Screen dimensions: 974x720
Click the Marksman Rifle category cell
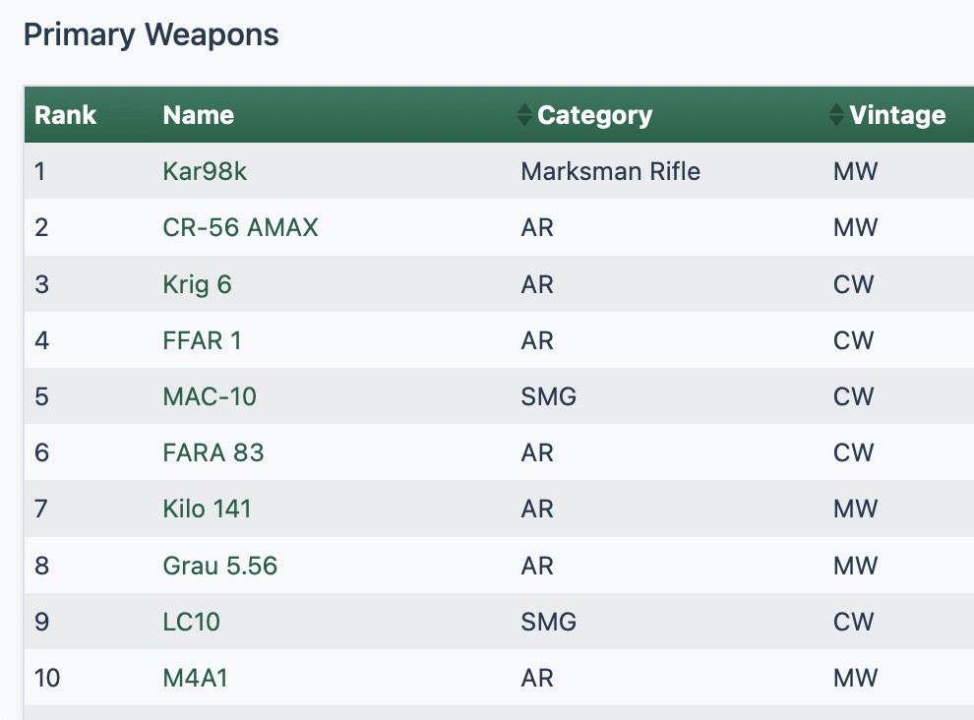(610, 171)
